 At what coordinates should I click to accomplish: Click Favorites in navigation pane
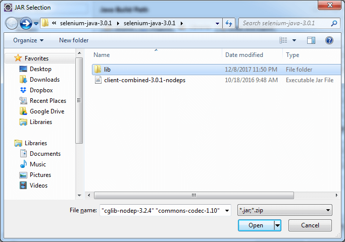click(36, 58)
